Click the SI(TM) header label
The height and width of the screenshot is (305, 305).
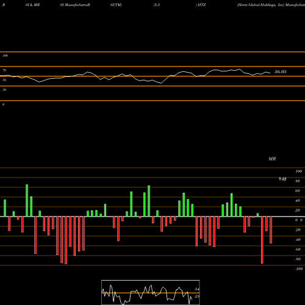[116, 5]
